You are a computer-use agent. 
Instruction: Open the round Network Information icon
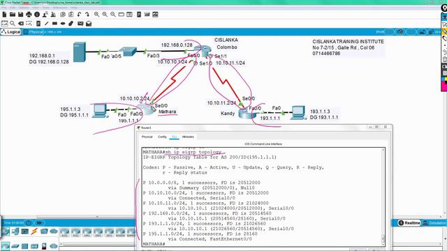click(x=37, y=14)
